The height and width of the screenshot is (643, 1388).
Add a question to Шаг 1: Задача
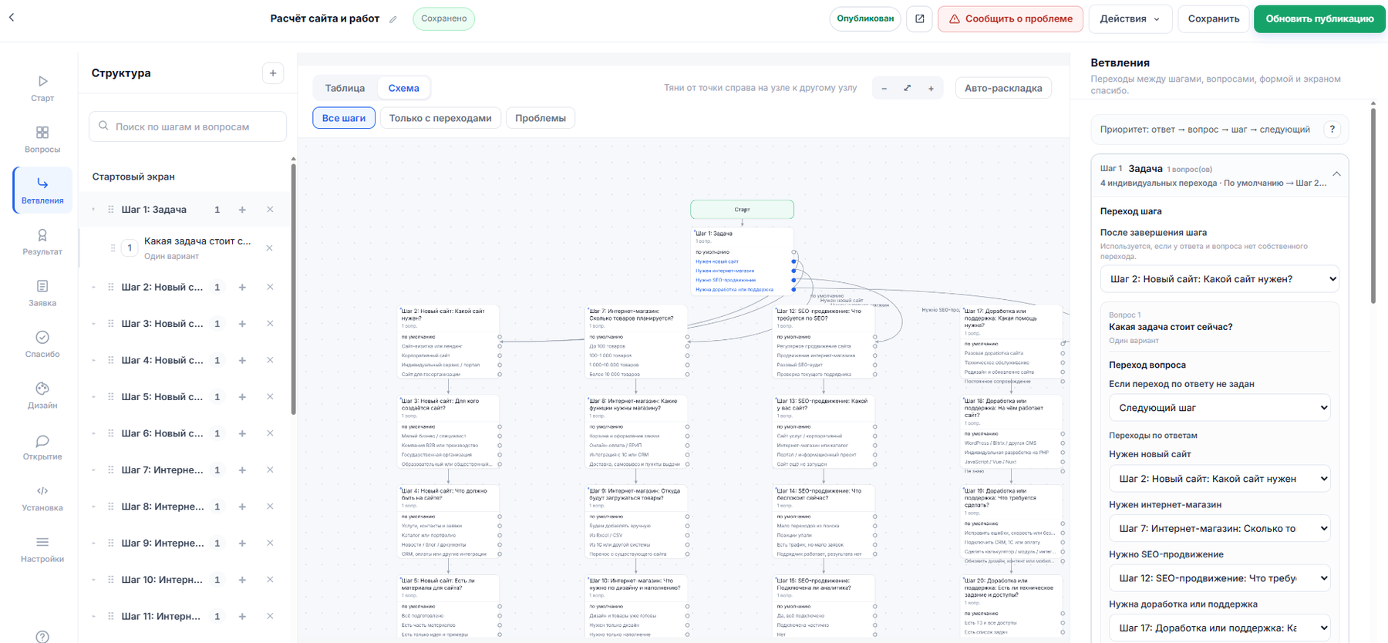[242, 210]
